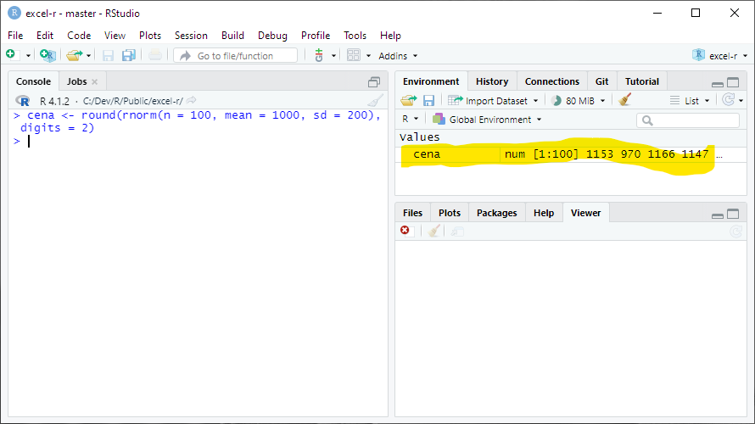Close the Jobs tab
The width and height of the screenshot is (755, 424).
pos(95,81)
